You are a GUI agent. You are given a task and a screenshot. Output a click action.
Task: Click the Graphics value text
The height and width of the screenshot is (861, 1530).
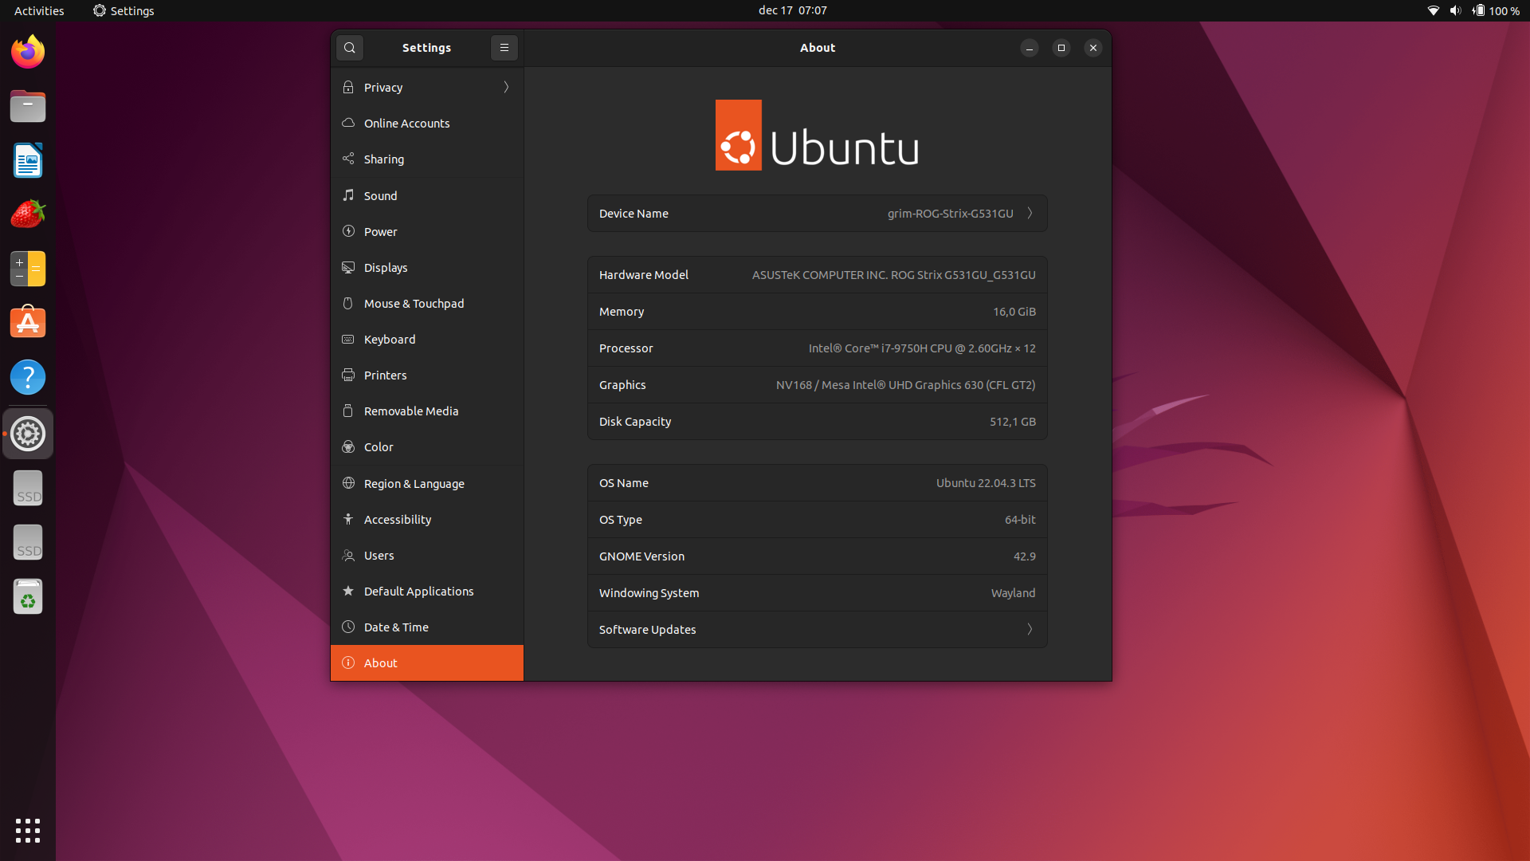[905, 384]
